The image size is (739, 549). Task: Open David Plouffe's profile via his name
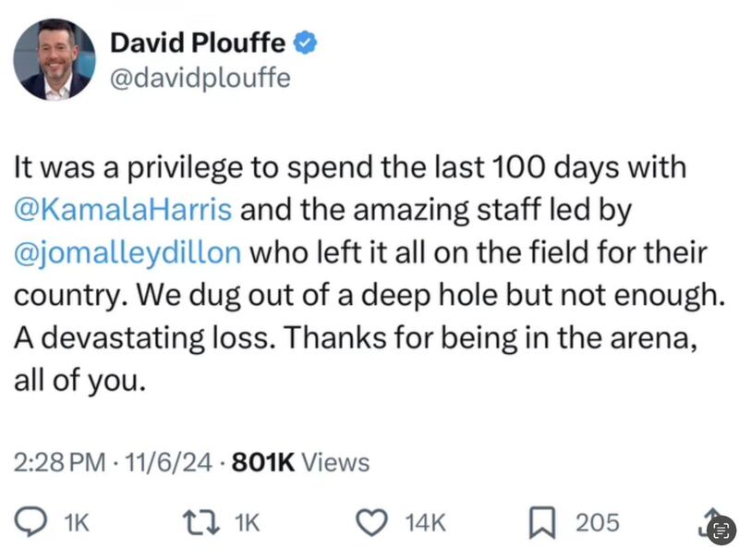click(x=195, y=41)
